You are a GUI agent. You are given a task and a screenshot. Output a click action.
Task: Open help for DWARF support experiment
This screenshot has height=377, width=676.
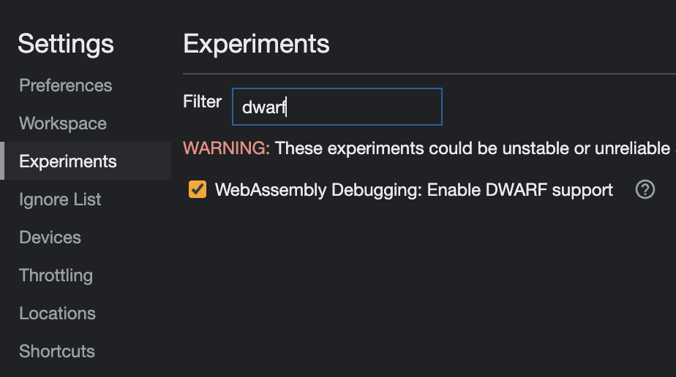645,189
